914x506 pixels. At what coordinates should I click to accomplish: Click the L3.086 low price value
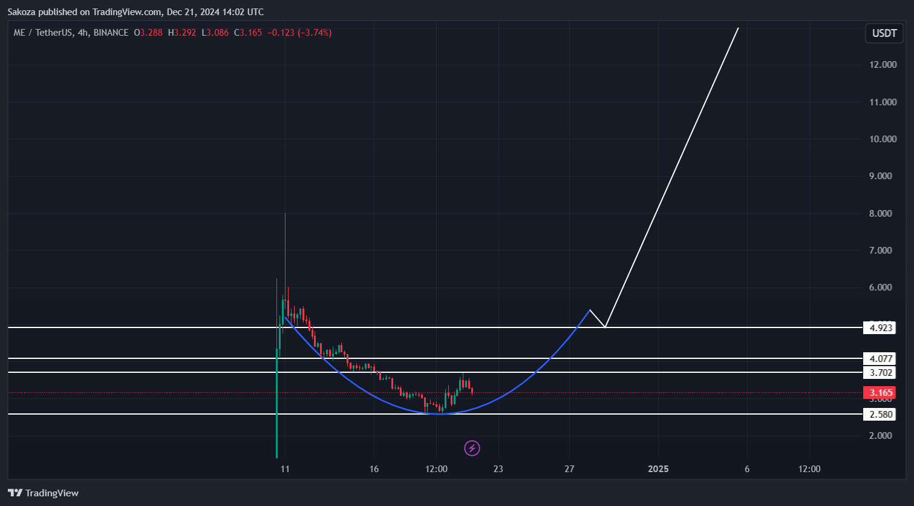tap(215, 33)
